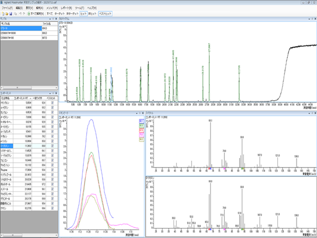317x238 pixels.
Task: Click the olive ion legend swatch
Action: 141,139
